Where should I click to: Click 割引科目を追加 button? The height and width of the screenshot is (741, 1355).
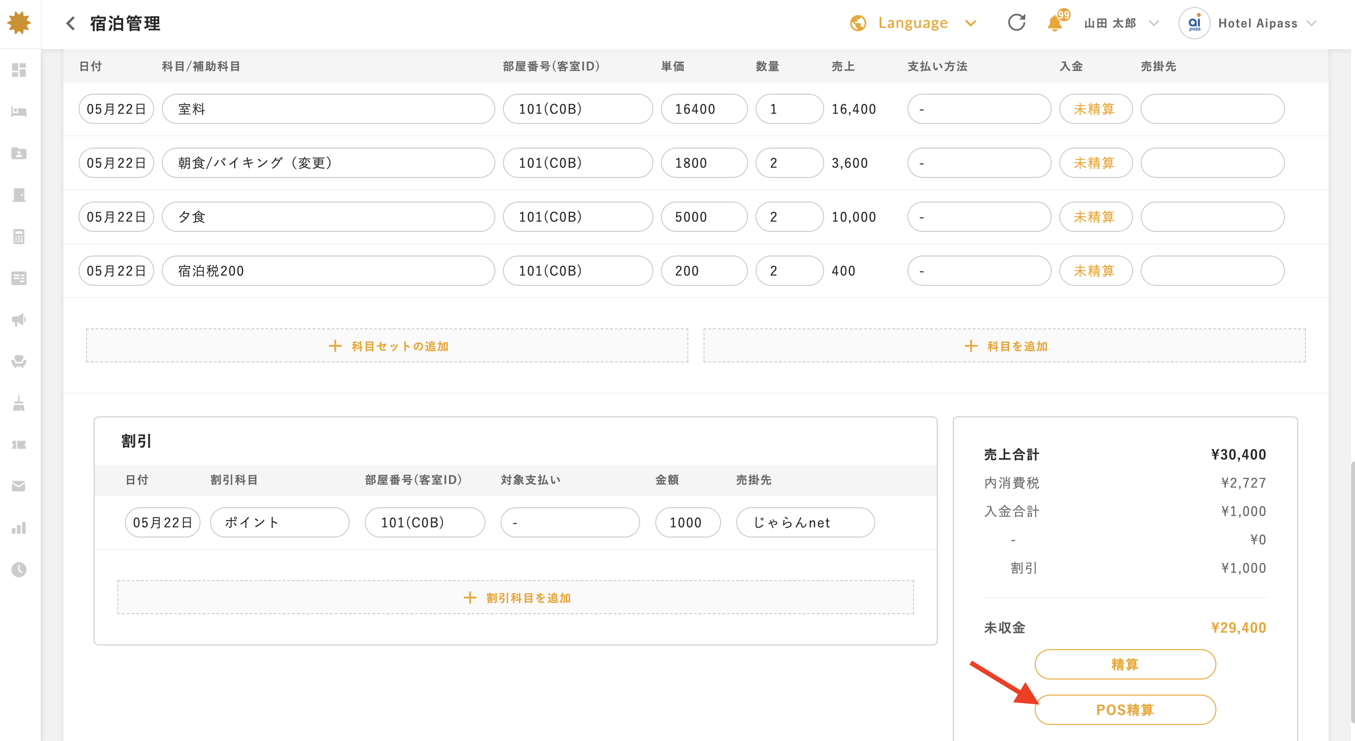[x=516, y=598]
